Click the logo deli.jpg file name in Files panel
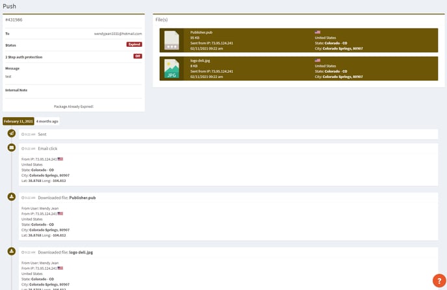This screenshot has height=290, width=447. click(201, 60)
